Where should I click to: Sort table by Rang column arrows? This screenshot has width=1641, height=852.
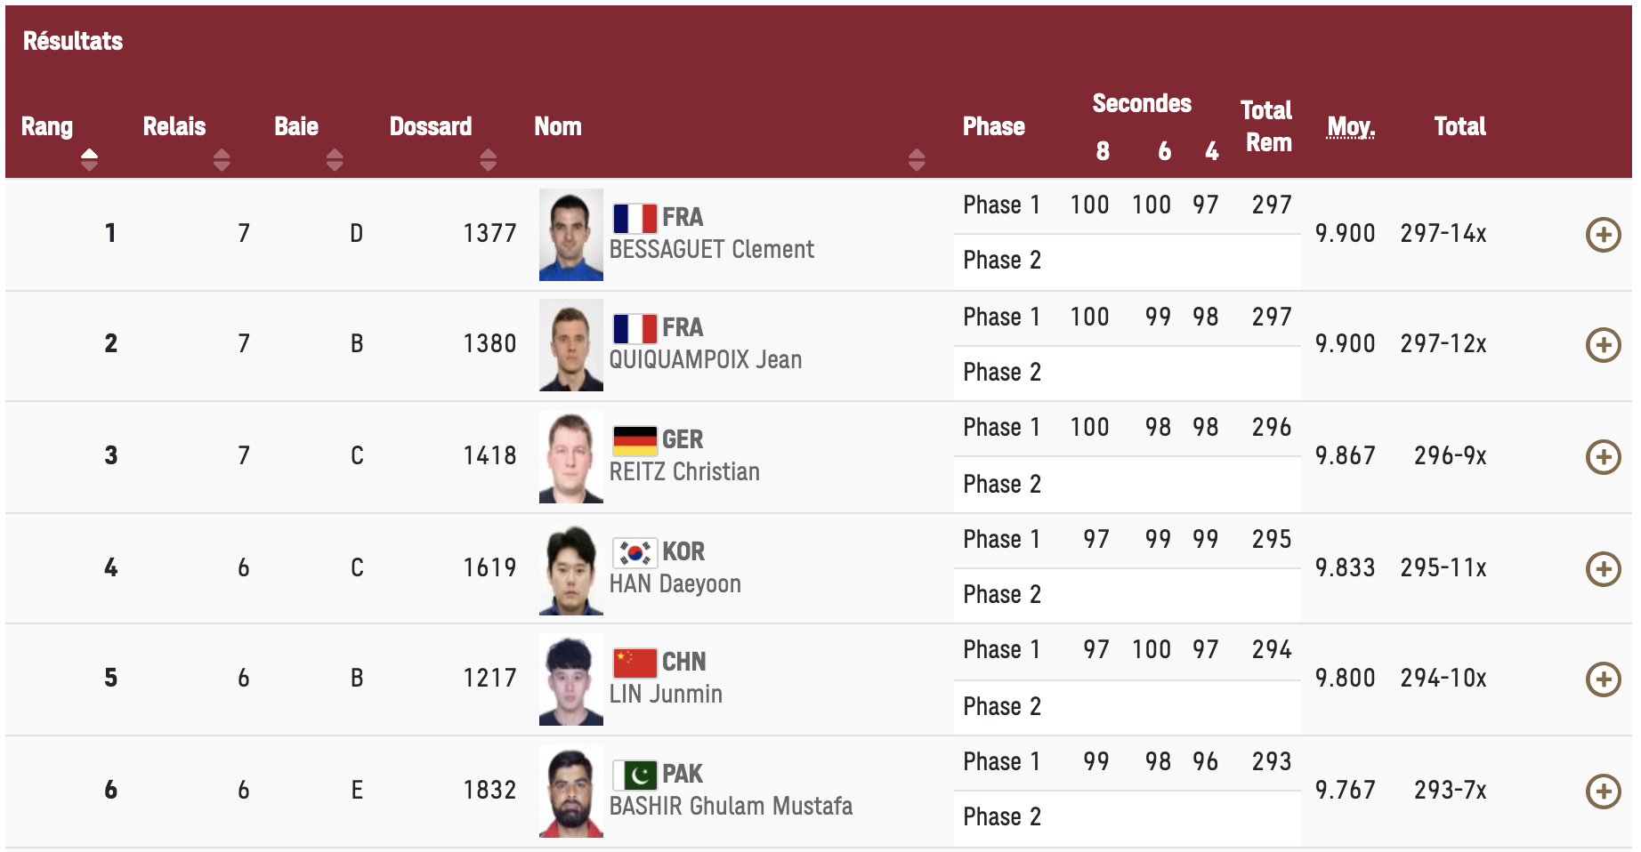(x=89, y=160)
